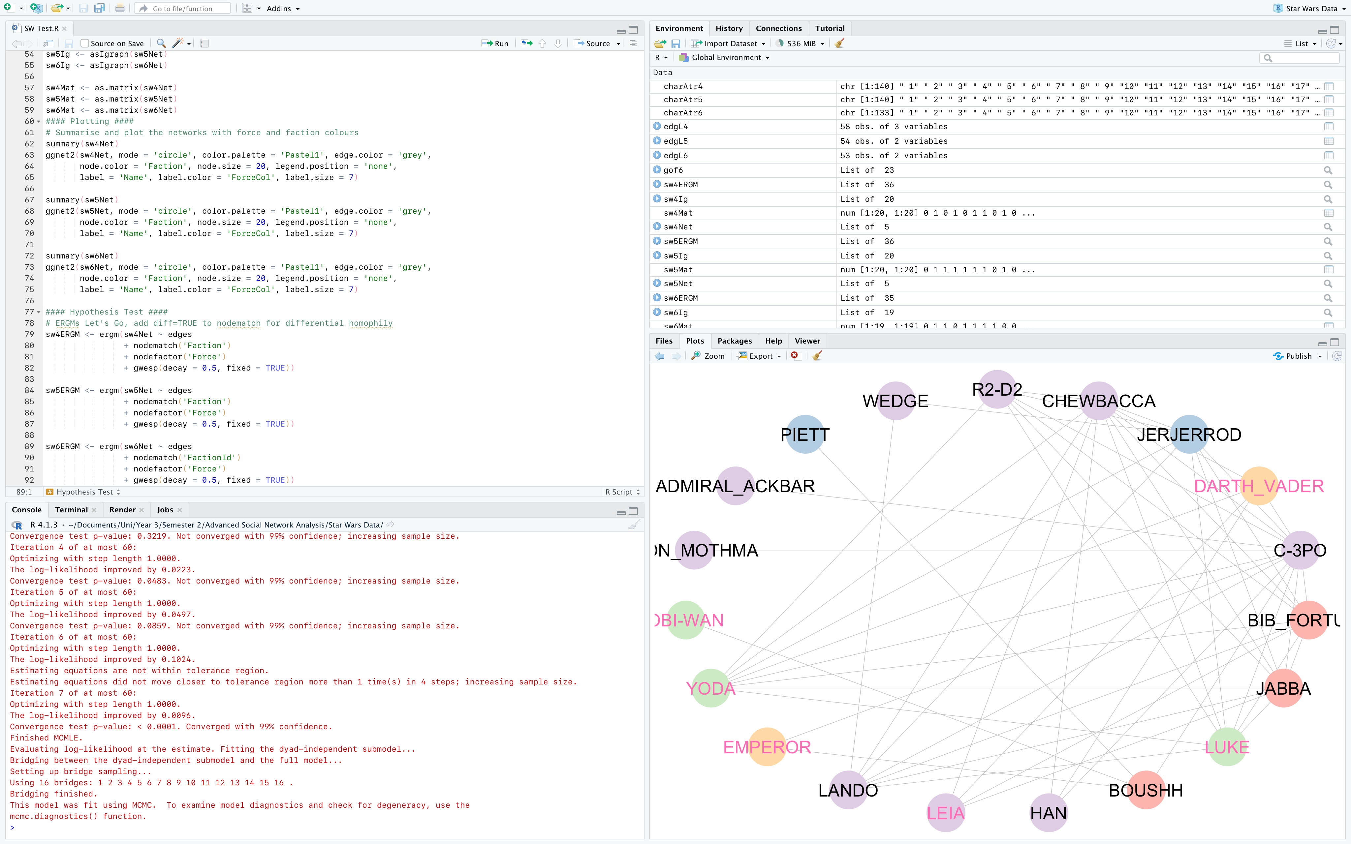
Task: Open sw4Mat in data viewer grid icon
Action: [x=1329, y=213]
